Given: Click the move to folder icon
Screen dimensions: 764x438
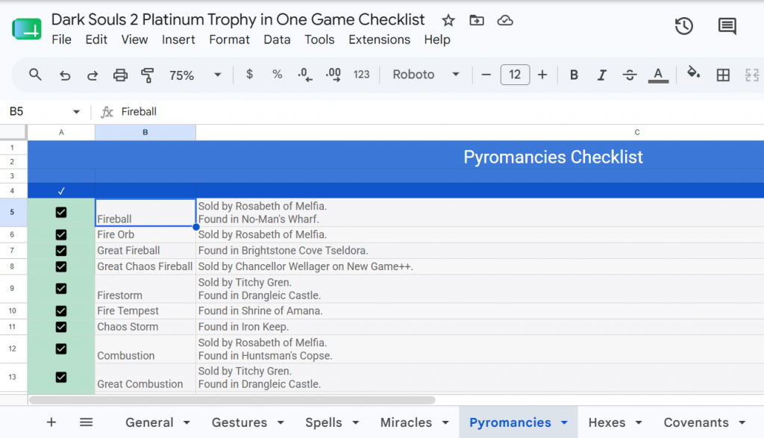Looking at the screenshot, I should coord(477,20).
